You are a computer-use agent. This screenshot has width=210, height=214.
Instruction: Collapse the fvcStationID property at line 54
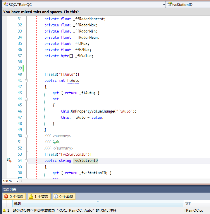(x=26, y=161)
